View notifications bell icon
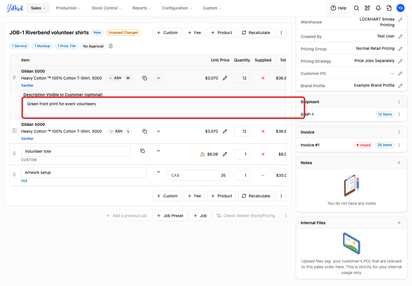 [x=378, y=8]
